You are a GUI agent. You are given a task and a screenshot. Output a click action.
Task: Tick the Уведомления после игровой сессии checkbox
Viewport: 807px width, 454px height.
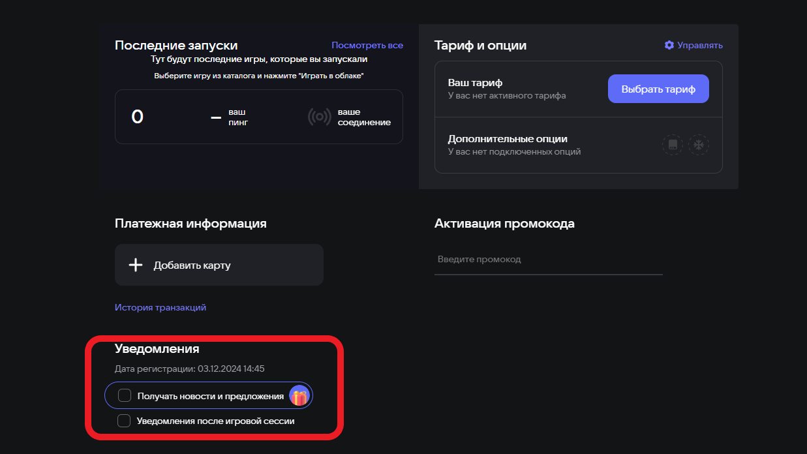(124, 421)
